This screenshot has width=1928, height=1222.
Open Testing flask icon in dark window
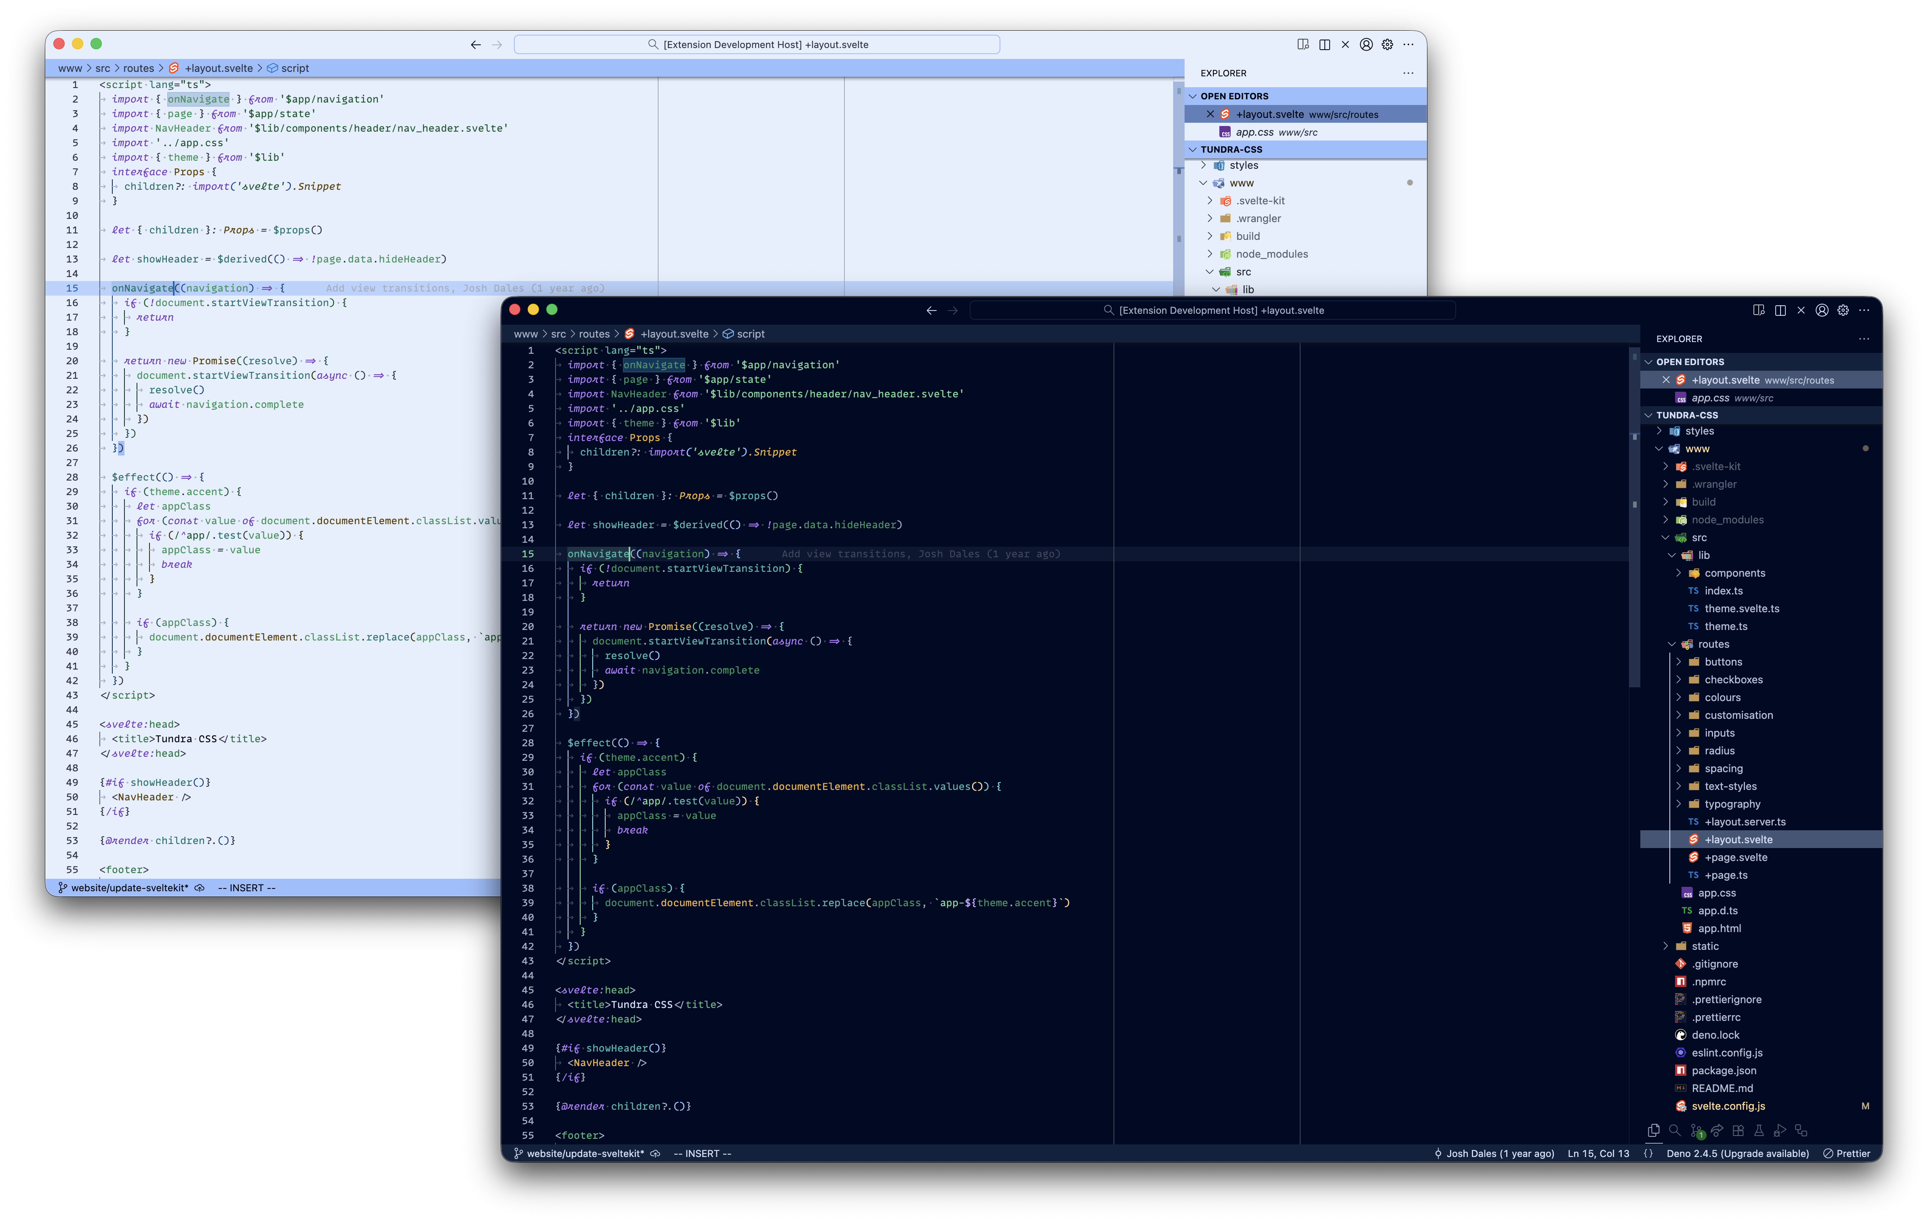tap(1758, 1130)
